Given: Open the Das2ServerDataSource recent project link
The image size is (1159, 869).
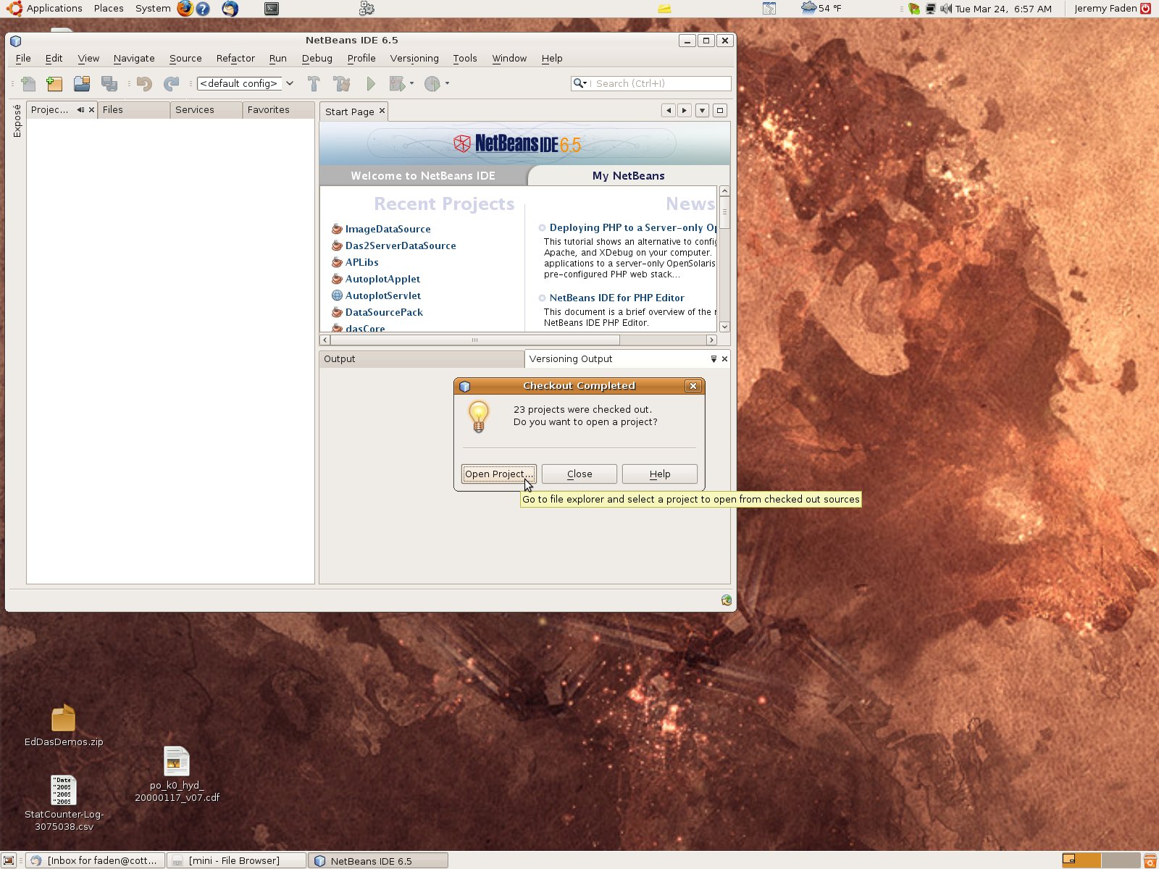Looking at the screenshot, I should point(400,245).
